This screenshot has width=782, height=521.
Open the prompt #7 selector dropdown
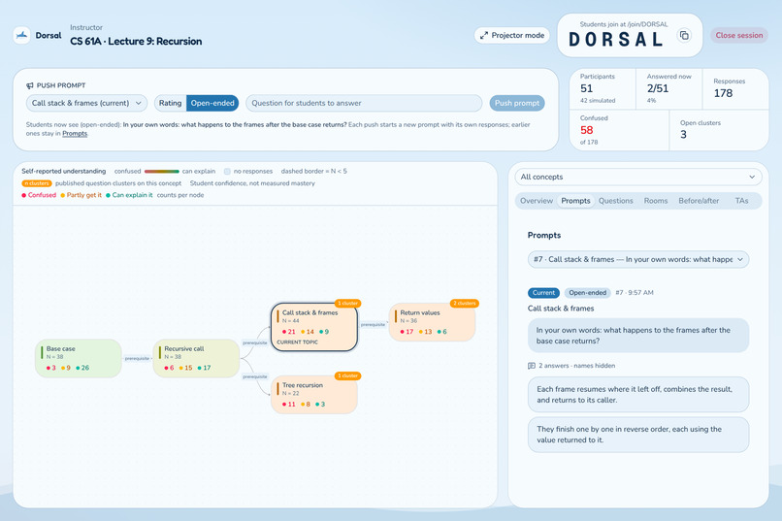click(638, 259)
